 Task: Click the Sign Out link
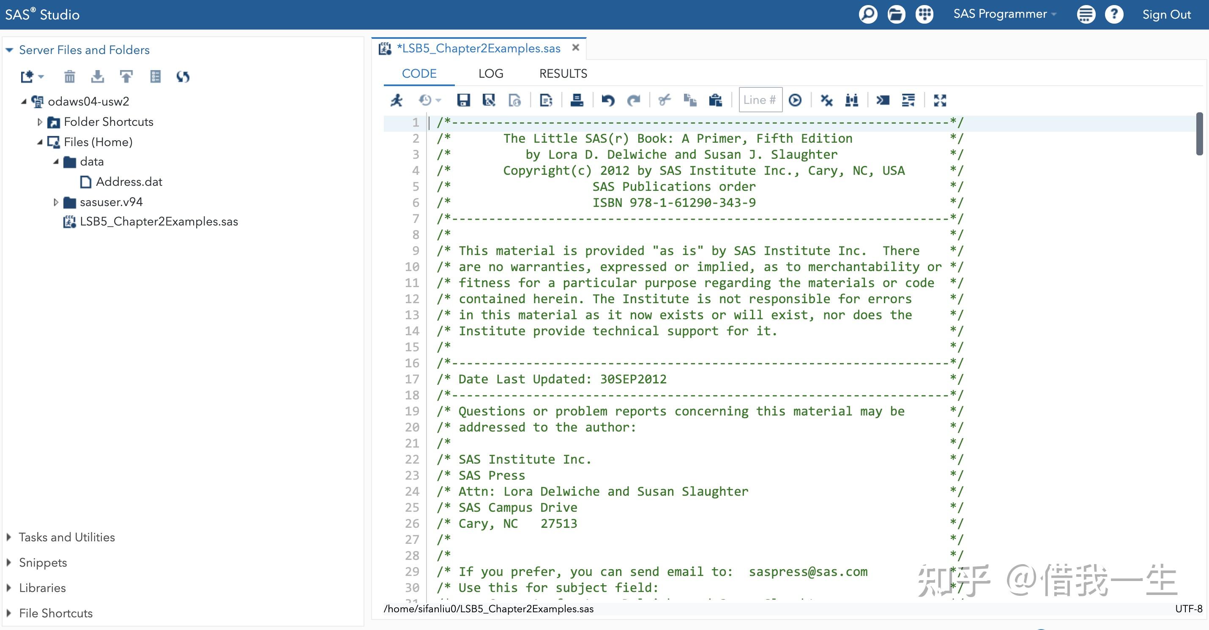1166,14
